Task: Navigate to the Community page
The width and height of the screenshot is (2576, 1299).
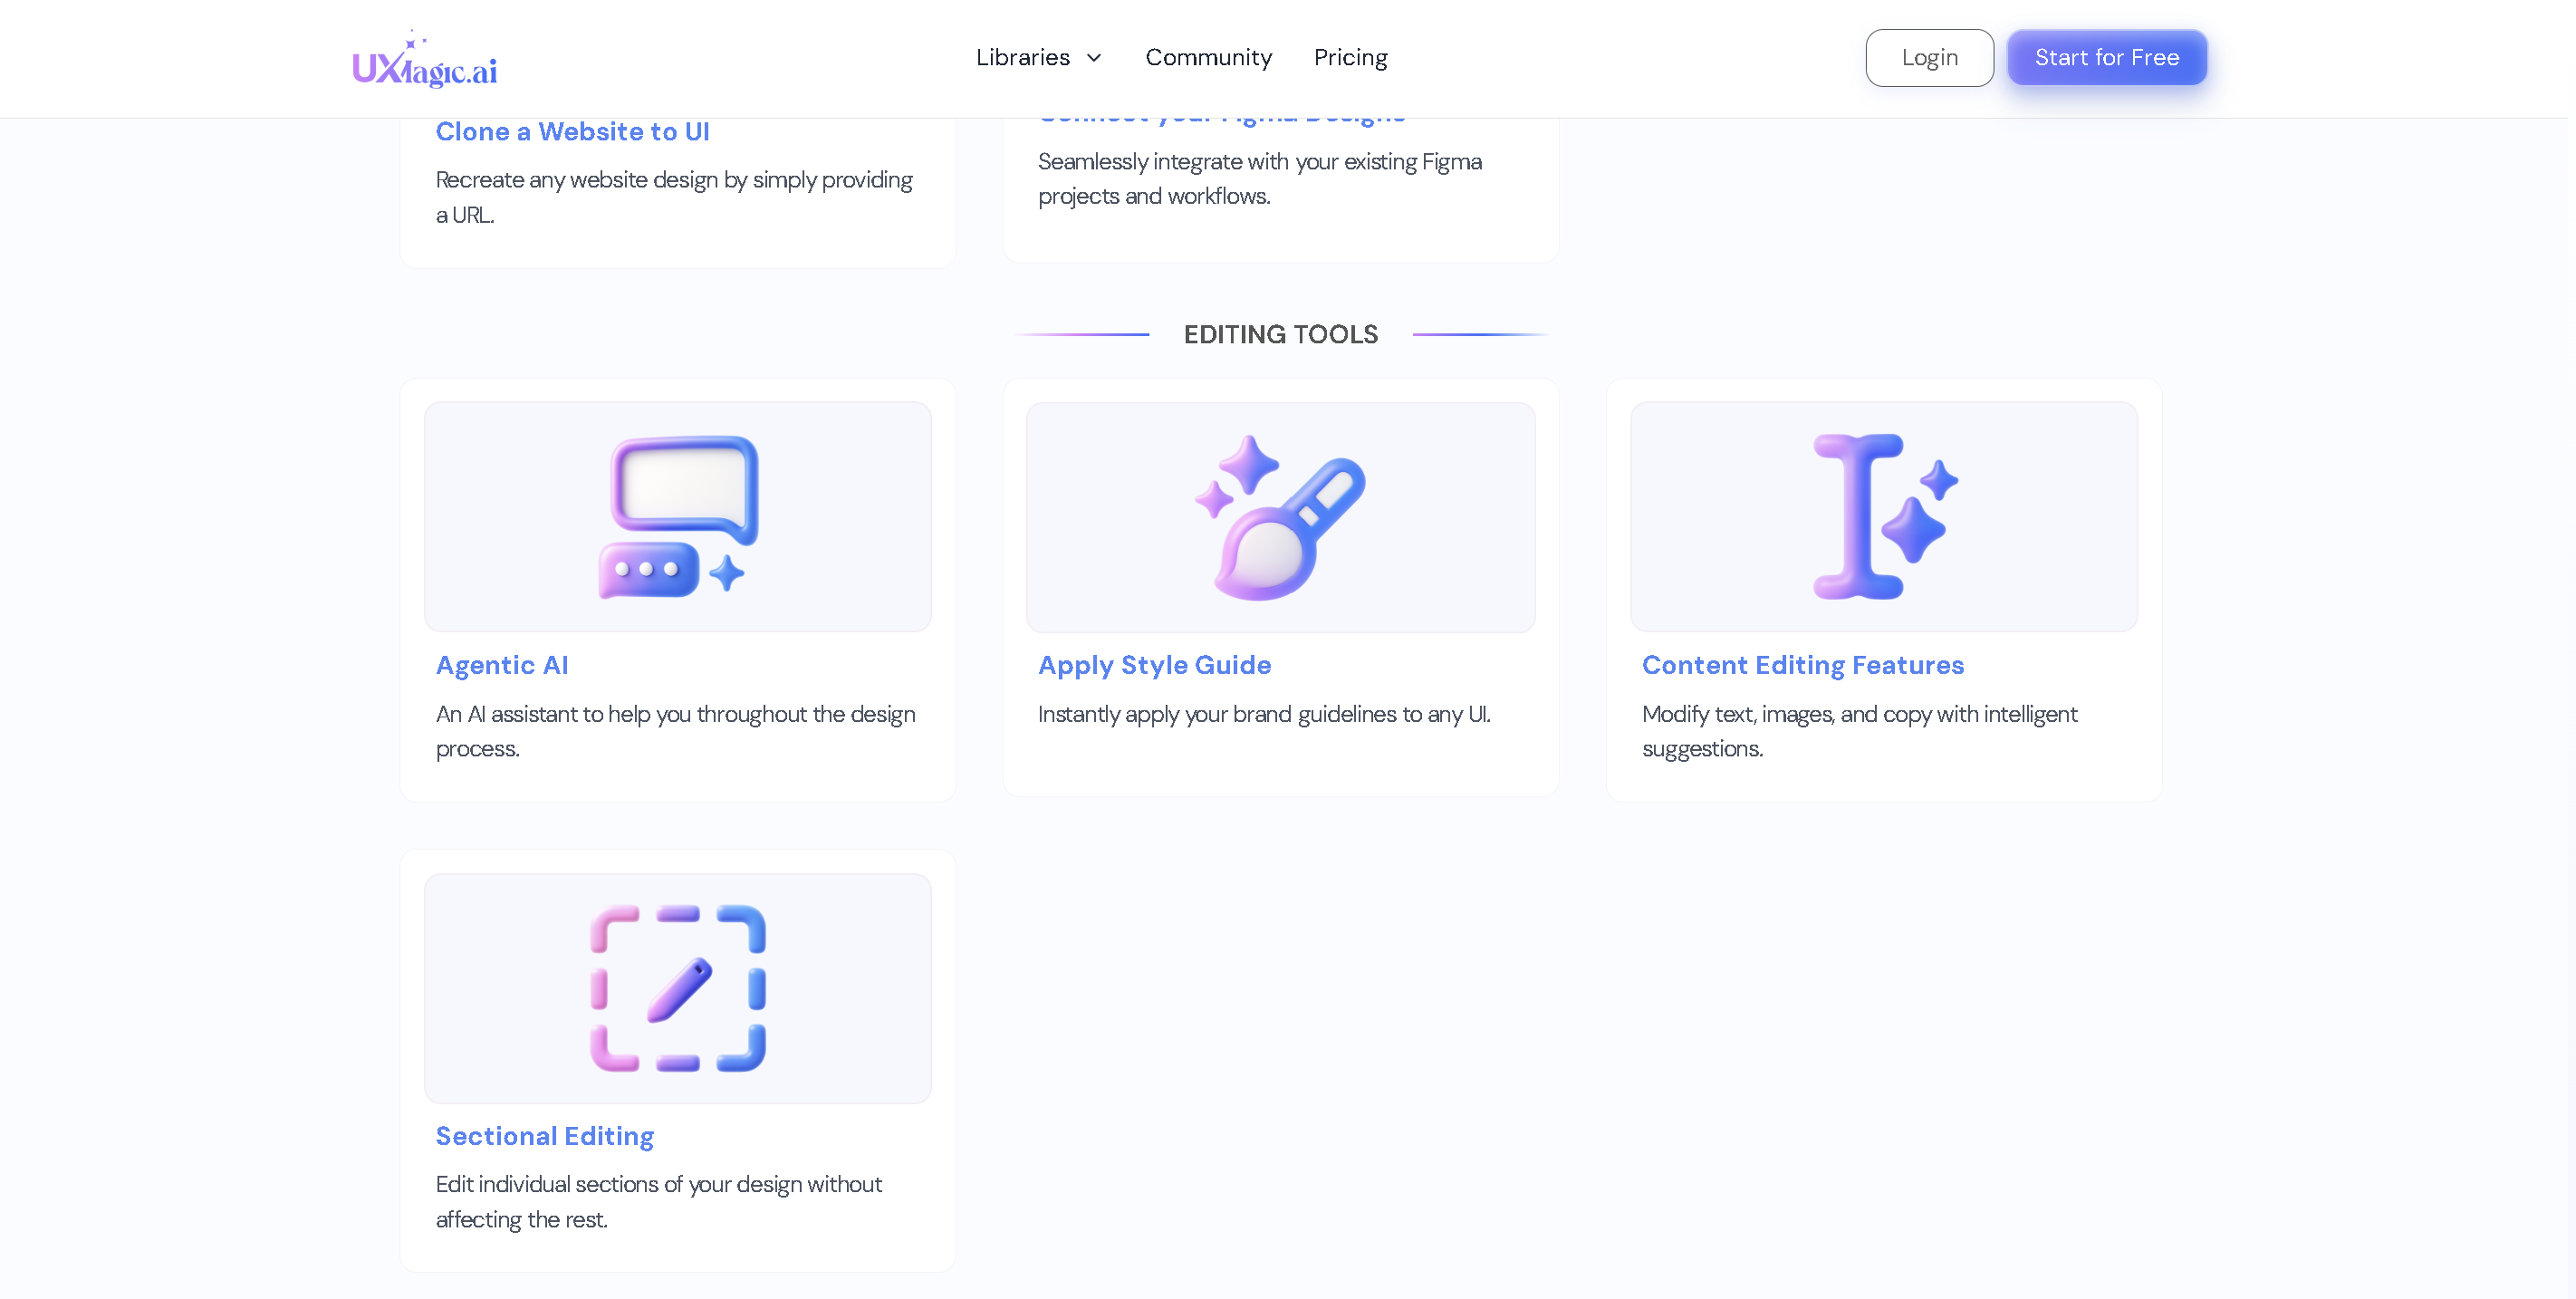Action: [x=1208, y=57]
